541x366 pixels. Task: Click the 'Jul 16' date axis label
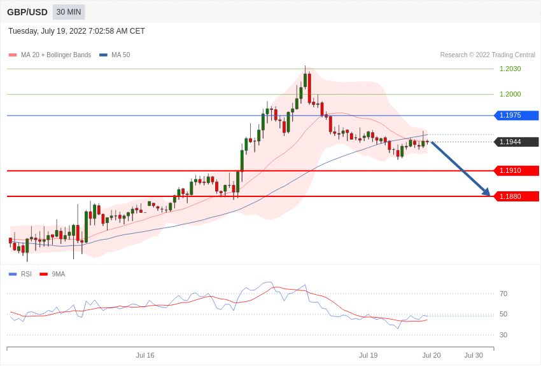145,355
